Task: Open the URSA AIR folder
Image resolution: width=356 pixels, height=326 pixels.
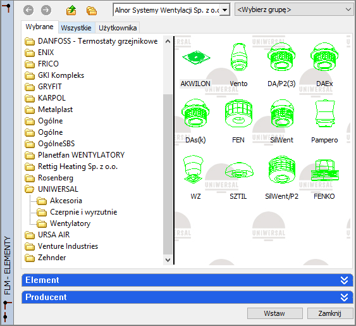Action: (x=47, y=235)
